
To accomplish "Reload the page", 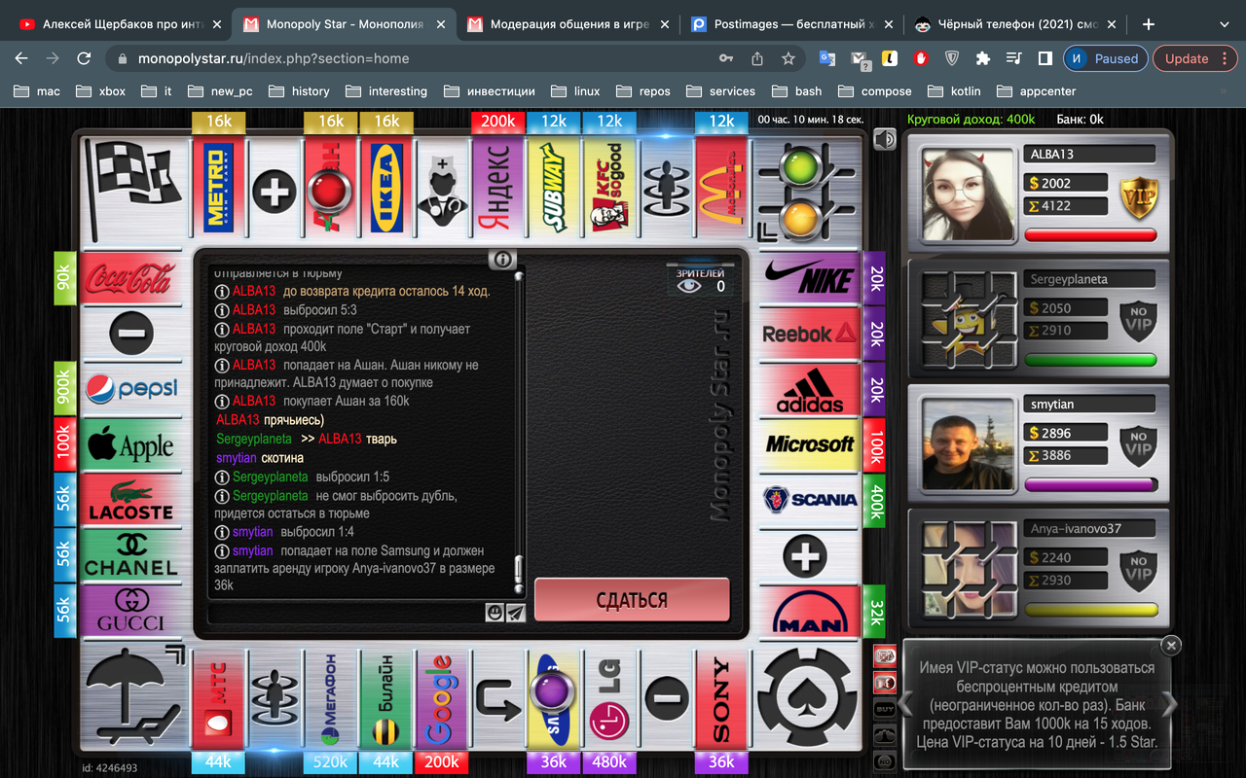I will (84, 58).
